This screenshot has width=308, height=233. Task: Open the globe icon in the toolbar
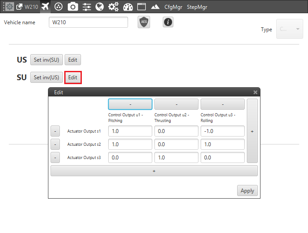(x=99, y=7)
